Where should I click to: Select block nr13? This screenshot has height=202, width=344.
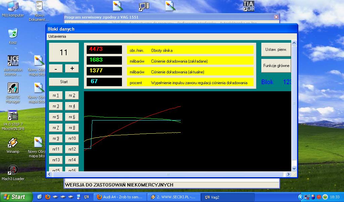tap(56, 160)
